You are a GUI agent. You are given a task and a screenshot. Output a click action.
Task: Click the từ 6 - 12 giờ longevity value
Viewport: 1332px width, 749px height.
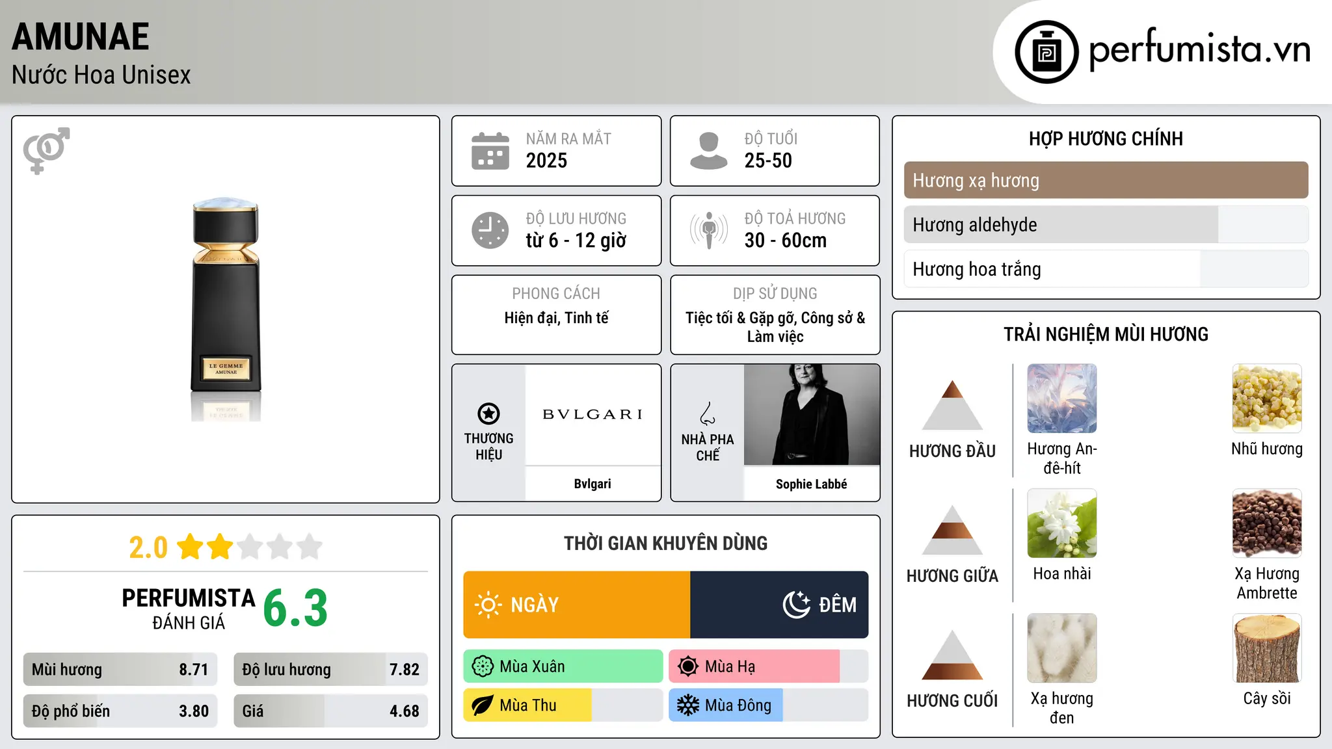576,241
